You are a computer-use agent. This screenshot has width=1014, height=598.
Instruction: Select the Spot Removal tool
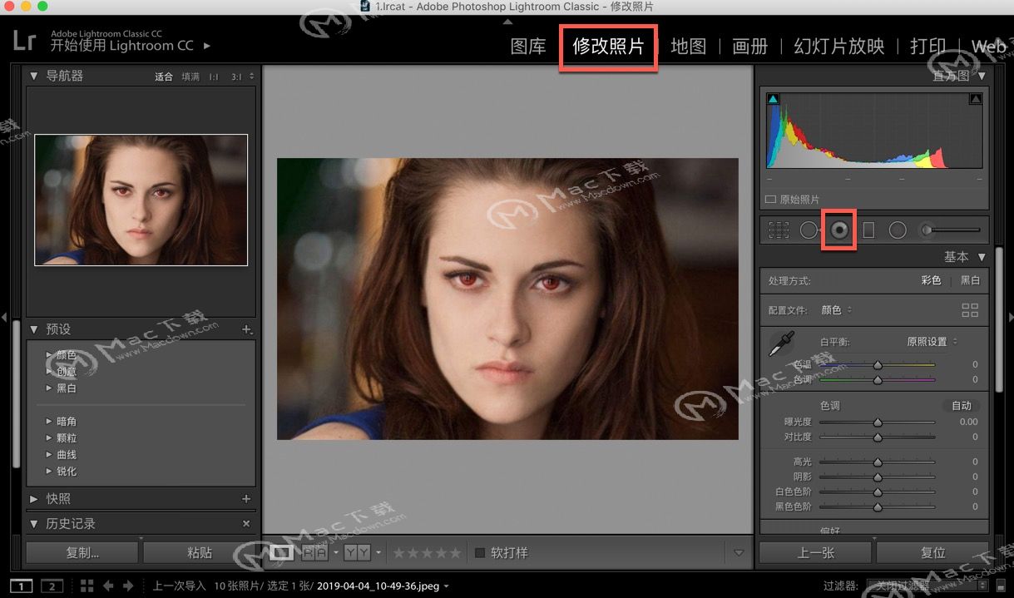pyautogui.click(x=809, y=230)
